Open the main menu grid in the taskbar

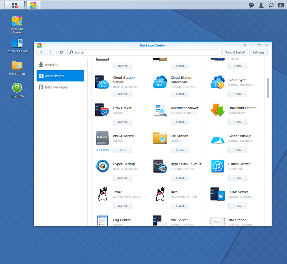pos(14,5)
